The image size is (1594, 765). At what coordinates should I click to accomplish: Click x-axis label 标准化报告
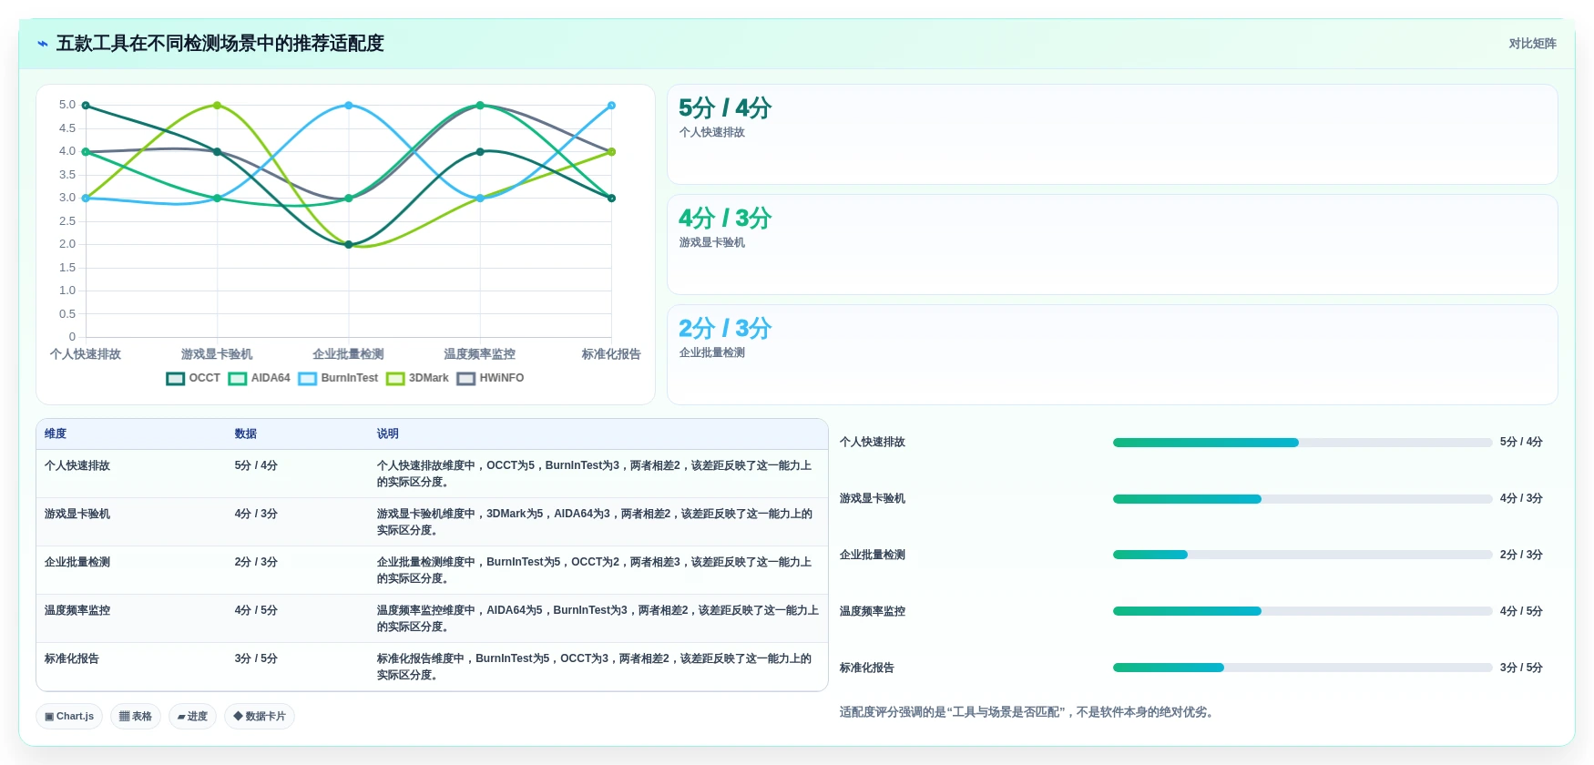coord(611,354)
